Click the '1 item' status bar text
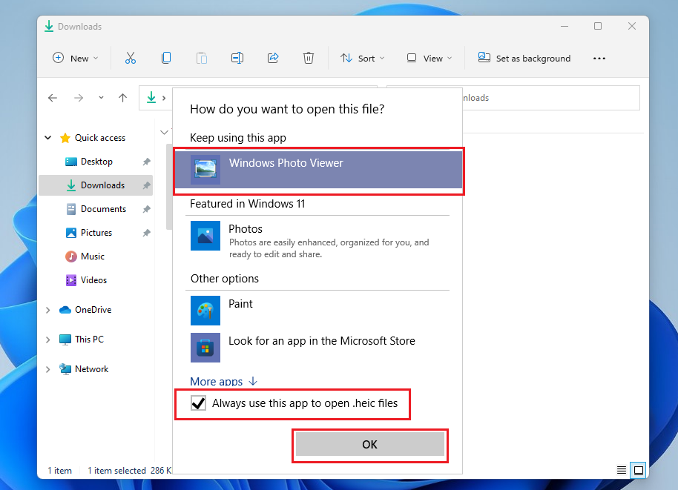The width and height of the screenshot is (678, 490). (x=59, y=471)
